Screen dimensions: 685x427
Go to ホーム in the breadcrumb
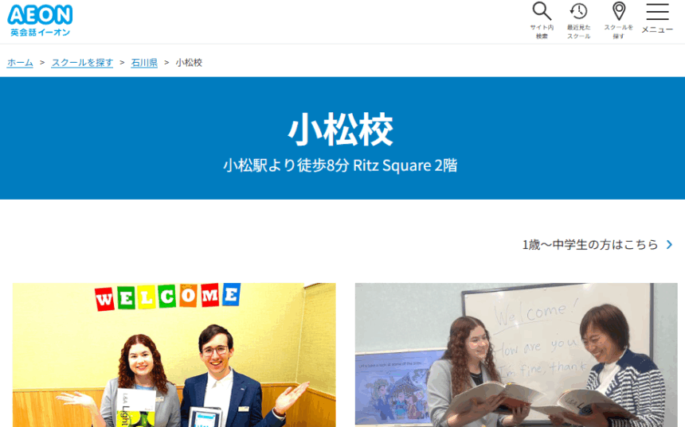click(20, 62)
